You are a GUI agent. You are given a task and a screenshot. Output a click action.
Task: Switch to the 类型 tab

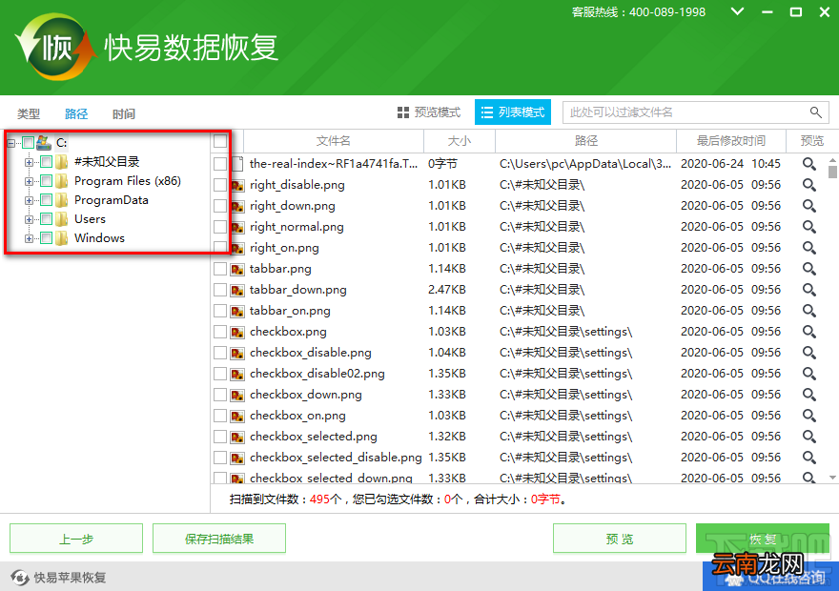pos(29,114)
